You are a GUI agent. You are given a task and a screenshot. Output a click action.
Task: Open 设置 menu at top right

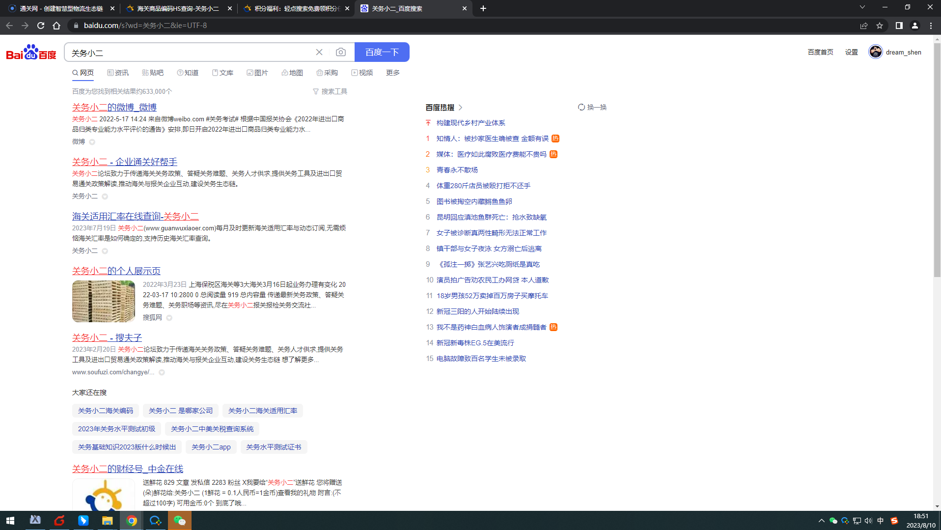[x=852, y=52]
